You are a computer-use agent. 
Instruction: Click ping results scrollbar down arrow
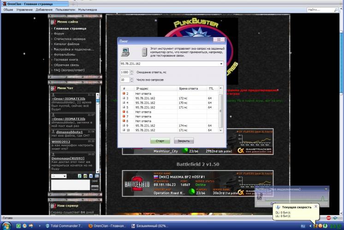point(221,130)
